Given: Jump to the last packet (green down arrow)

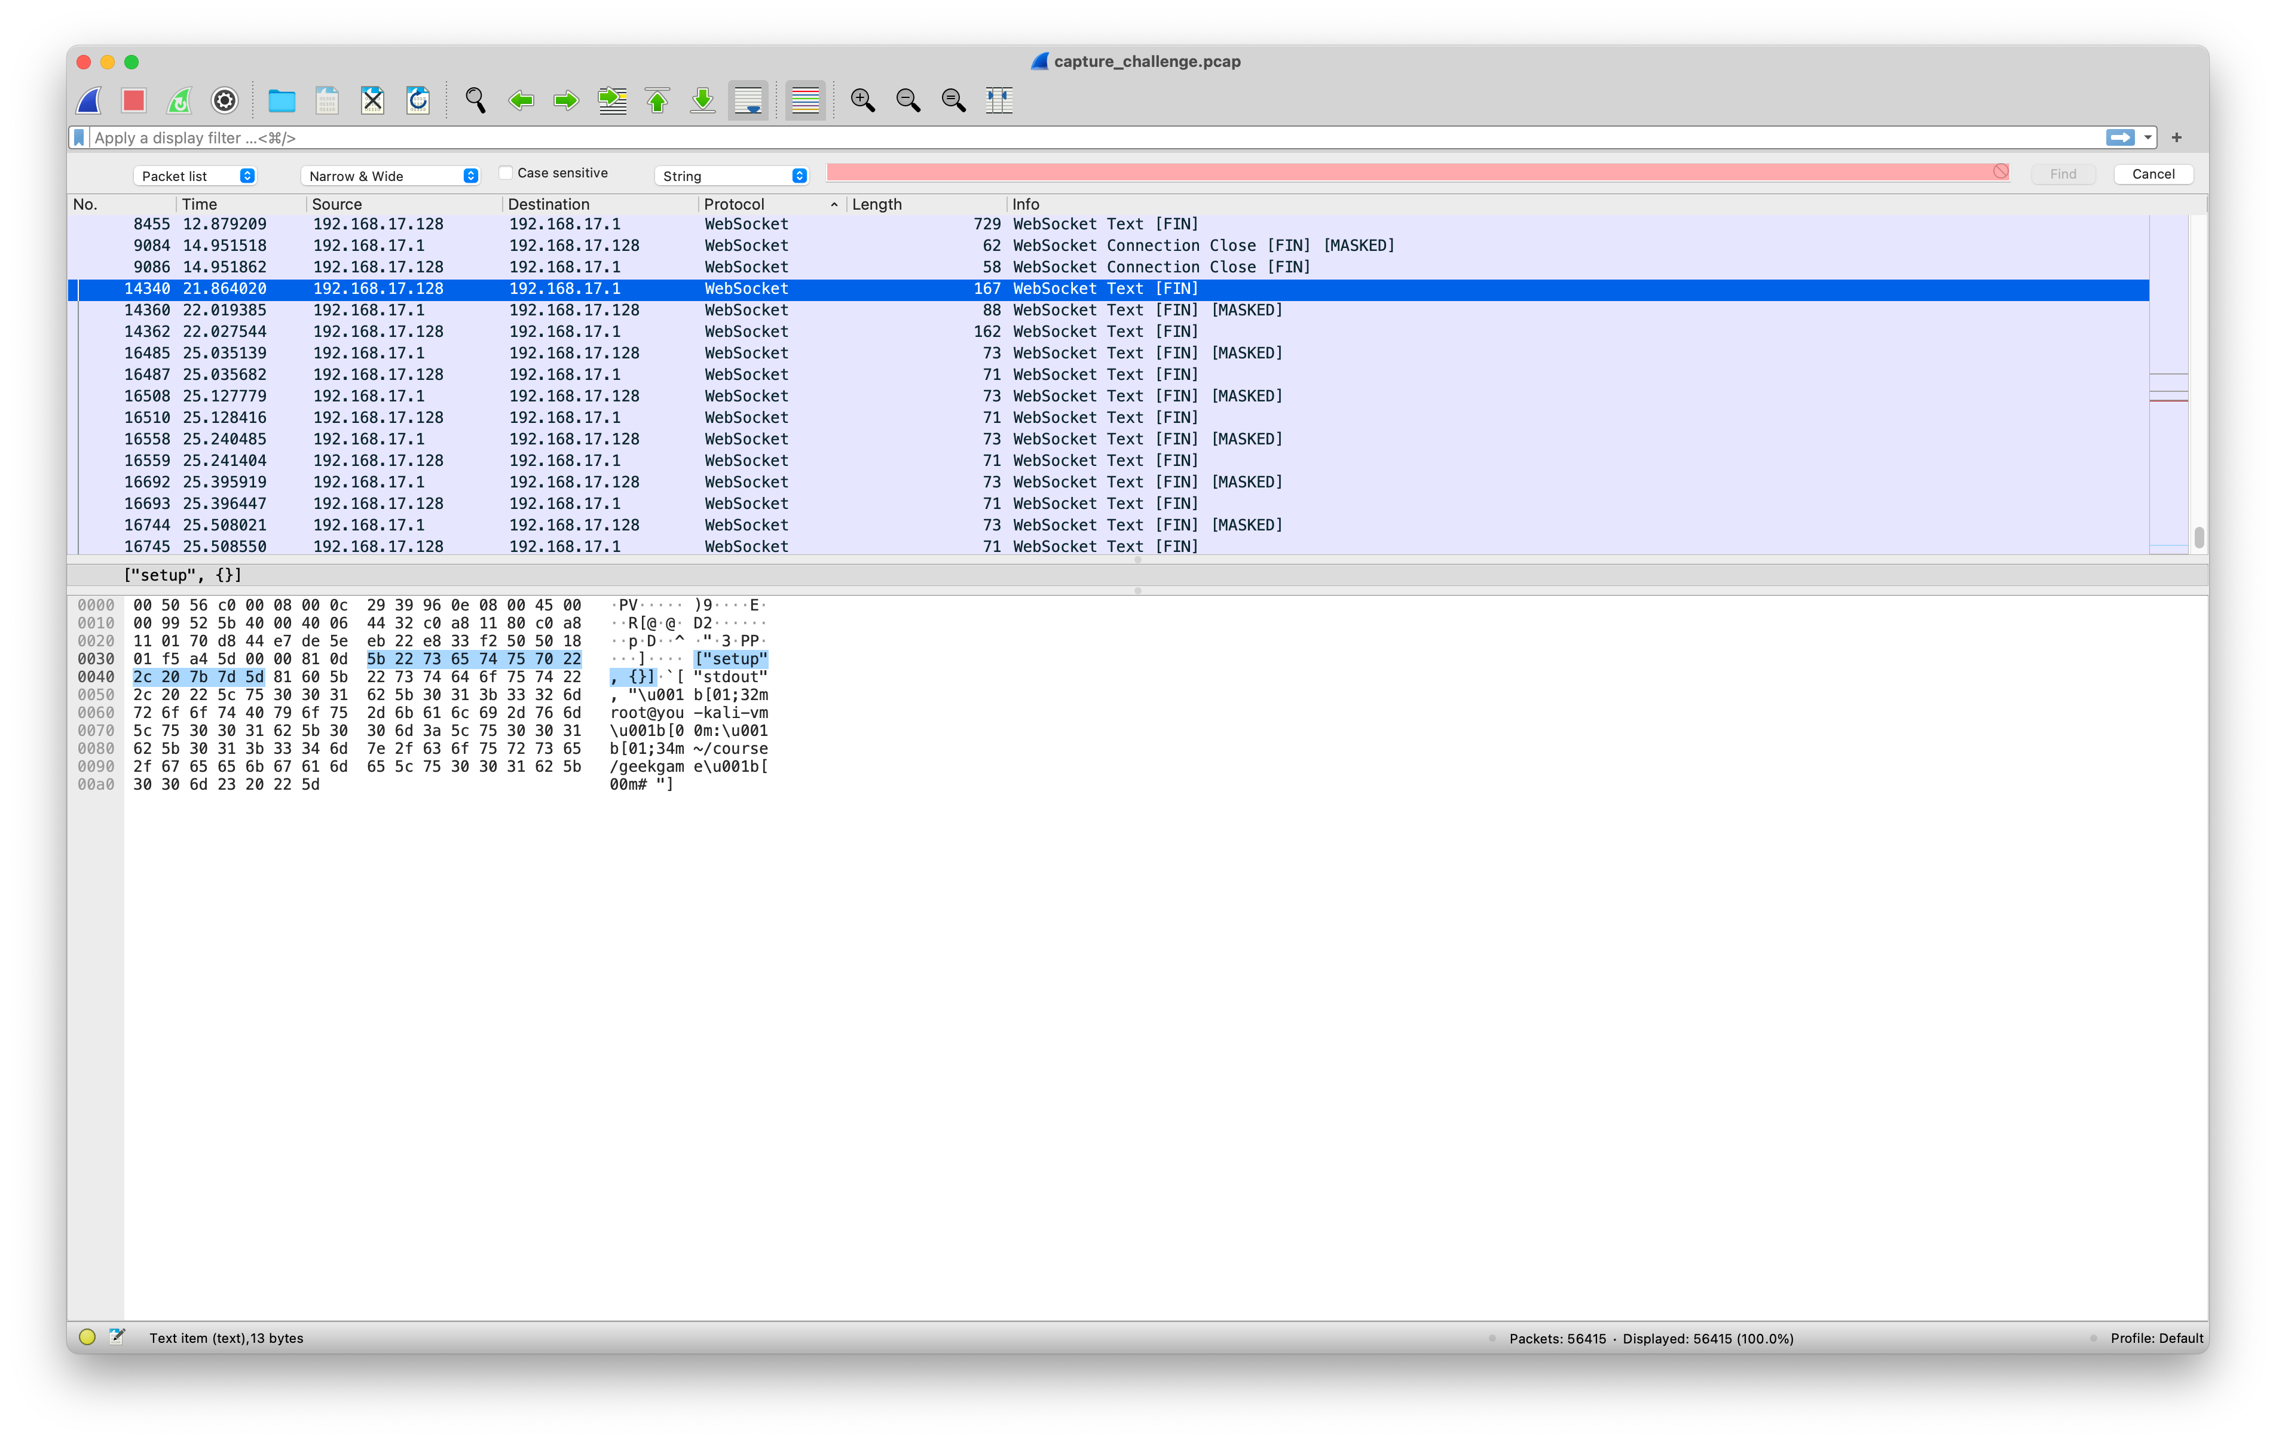Looking at the screenshot, I should coord(702,100).
